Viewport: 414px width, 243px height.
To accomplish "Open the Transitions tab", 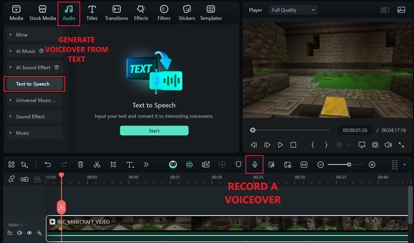I will click(116, 13).
